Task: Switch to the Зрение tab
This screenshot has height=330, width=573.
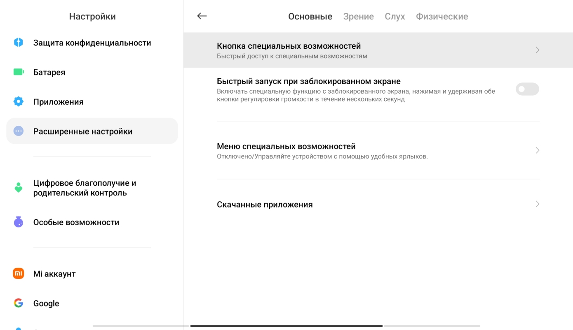Action: [x=358, y=16]
